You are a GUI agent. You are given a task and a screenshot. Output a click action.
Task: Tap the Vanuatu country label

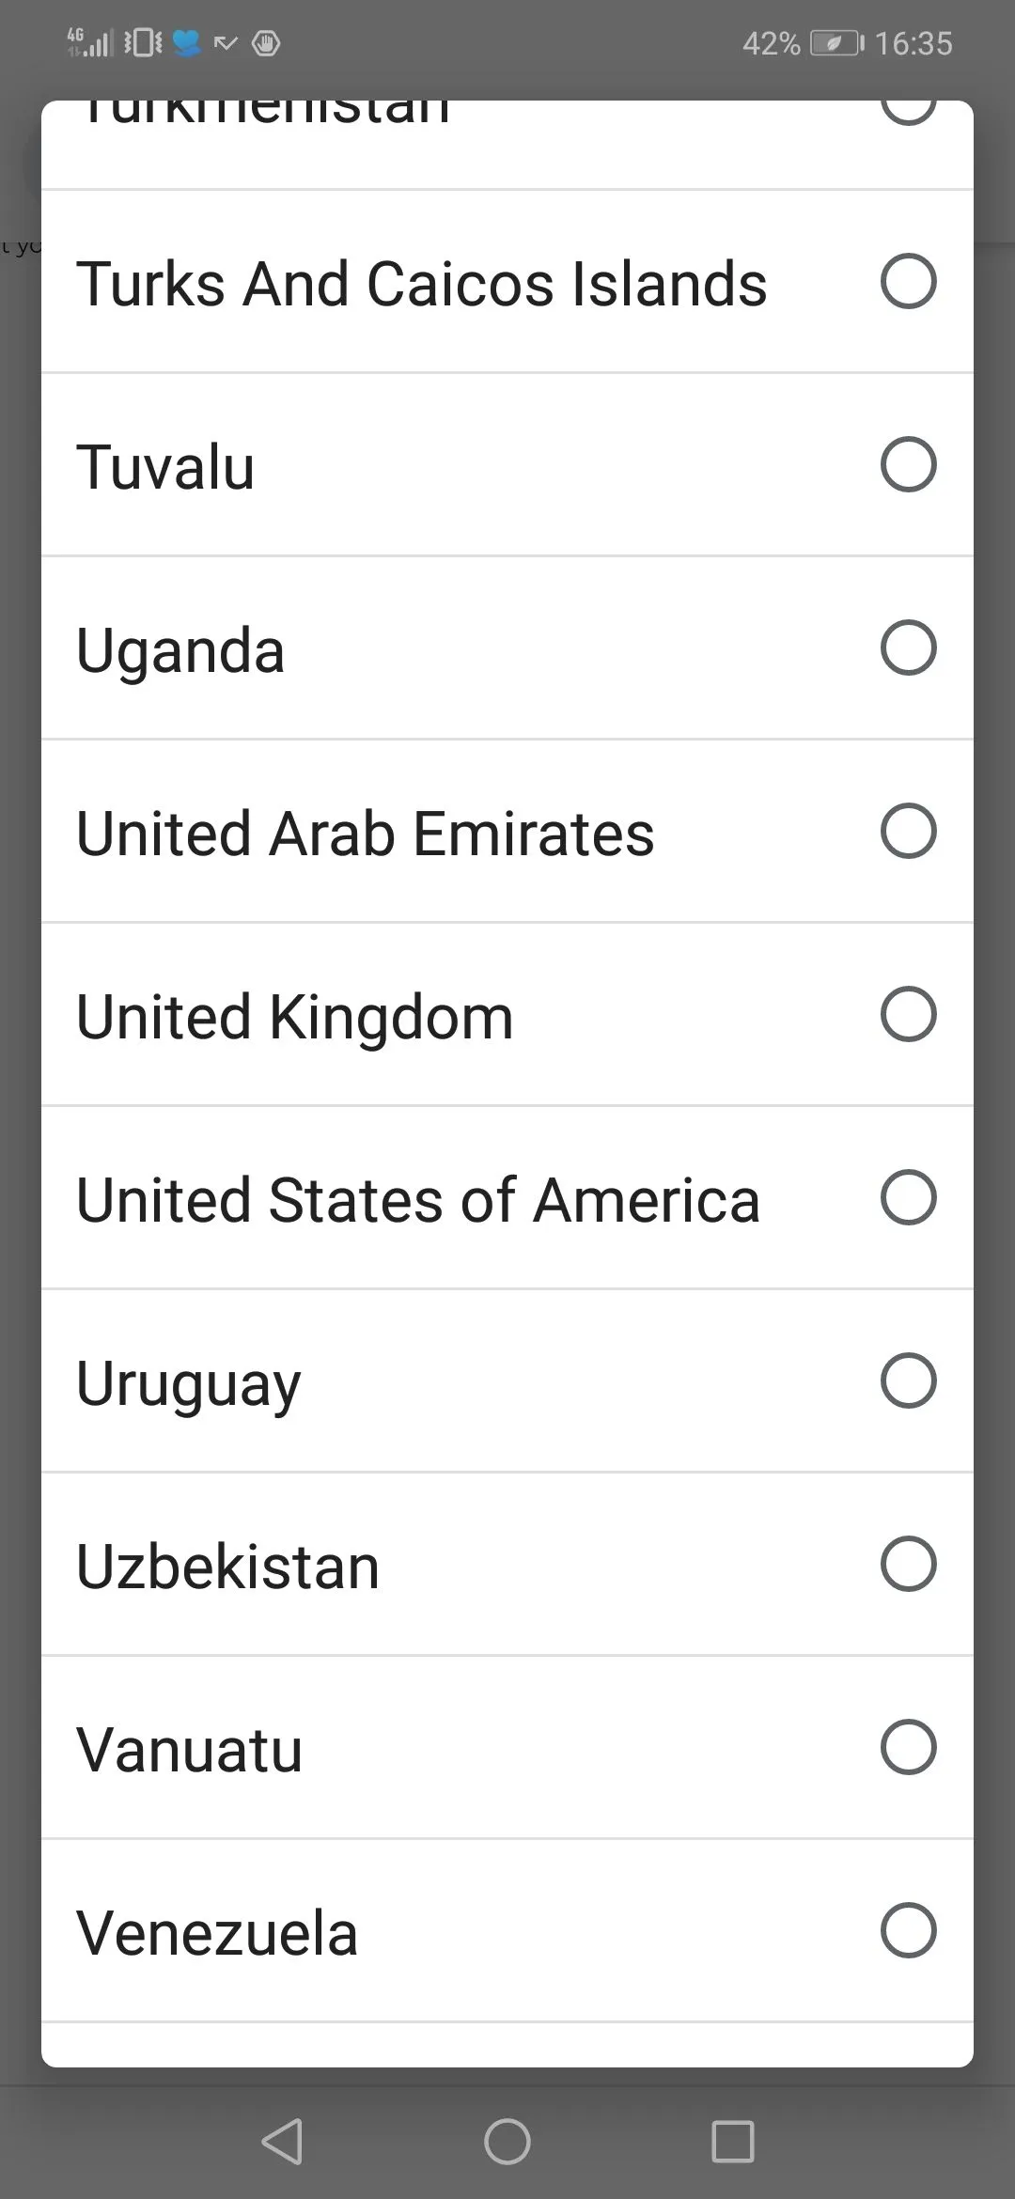click(x=190, y=1750)
